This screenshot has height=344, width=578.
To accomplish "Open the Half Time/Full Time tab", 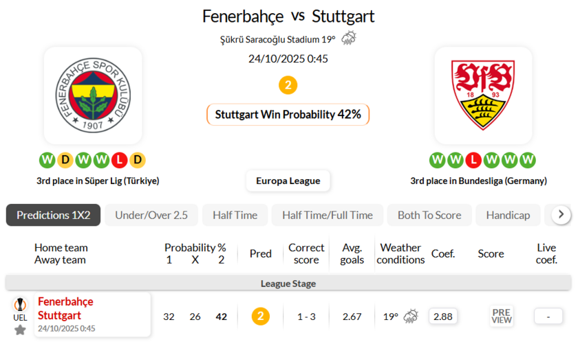I will coord(328,215).
